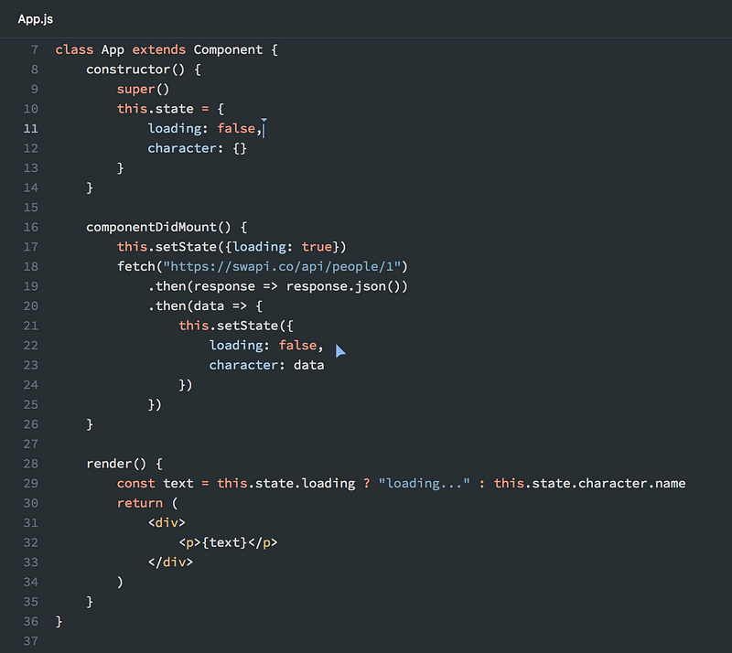This screenshot has height=653, width=732.
Task: Click 'constructor()' on line 8
Action: [x=135, y=70]
